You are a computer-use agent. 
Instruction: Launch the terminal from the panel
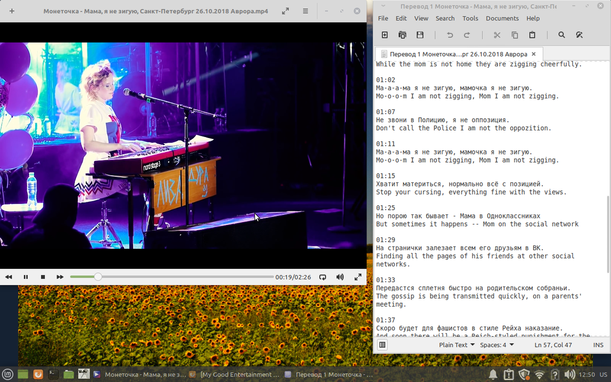53,374
